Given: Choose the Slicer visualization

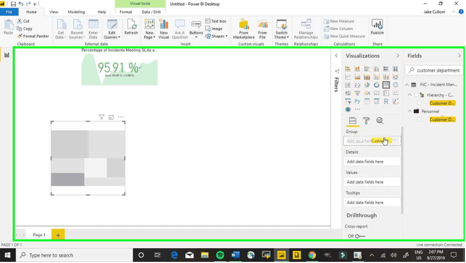Looking at the screenshot, I should (x=347, y=101).
